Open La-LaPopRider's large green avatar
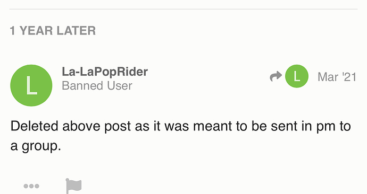This screenshot has width=367, height=194. tap(31, 85)
